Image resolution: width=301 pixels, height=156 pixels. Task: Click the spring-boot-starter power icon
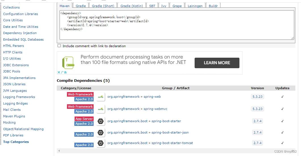click(x=101, y=121)
